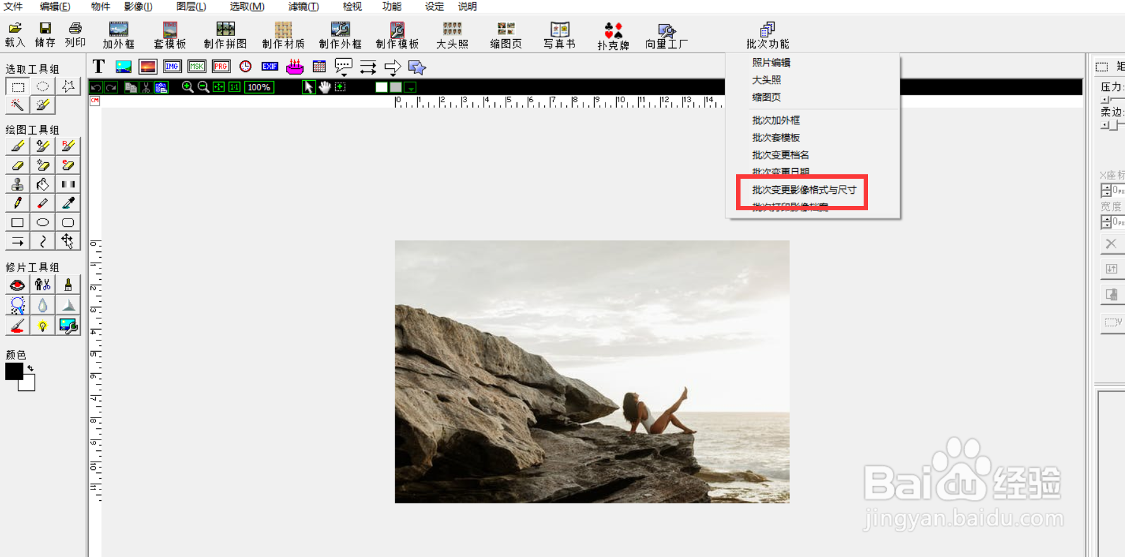Select the rectangular marquee selection tool
Viewport: 1125px width, 557px height.
pos(18,87)
